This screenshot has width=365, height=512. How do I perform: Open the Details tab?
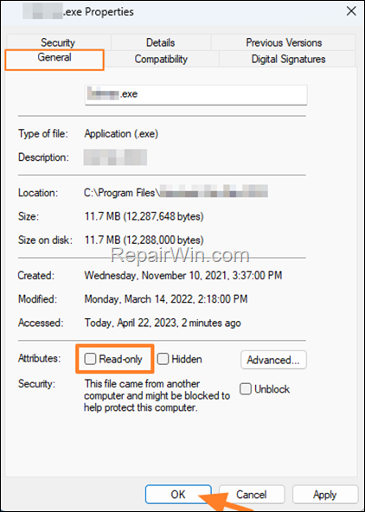(x=161, y=42)
